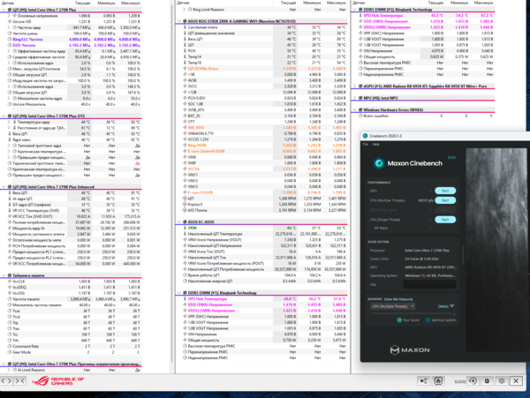530x398 pixels.
Task: Collapse the Intel Core Ultra 7 270K Plus Enhanced group
Action: (4, 187)
